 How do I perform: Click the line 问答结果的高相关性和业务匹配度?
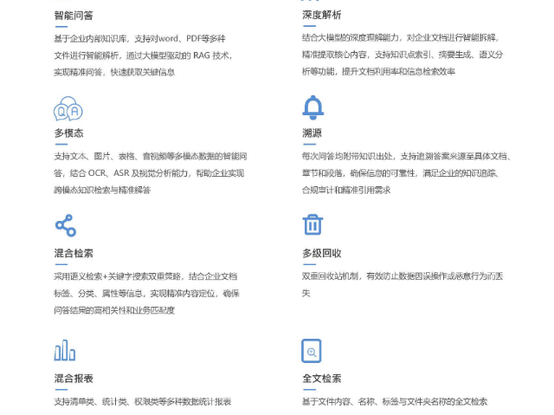(114, 310)
